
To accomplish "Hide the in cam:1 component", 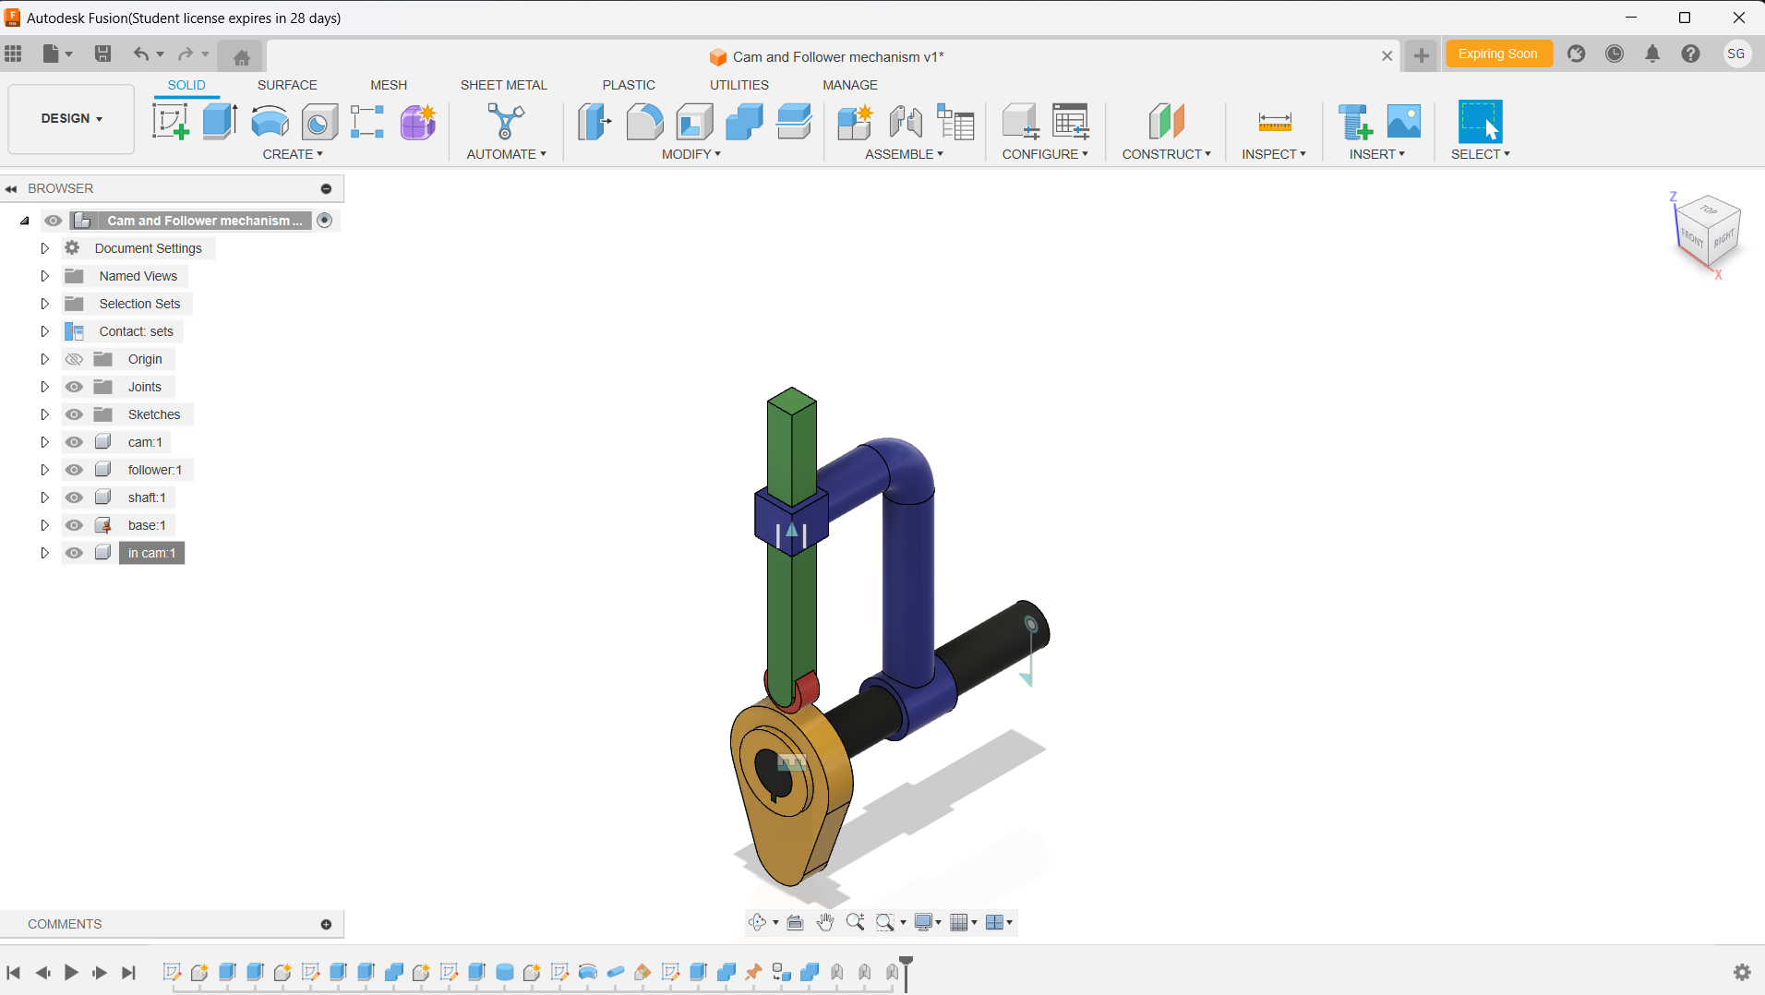I will [74, 553].
